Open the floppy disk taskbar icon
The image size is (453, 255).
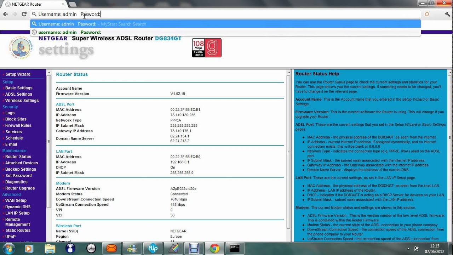pos(194,249)
